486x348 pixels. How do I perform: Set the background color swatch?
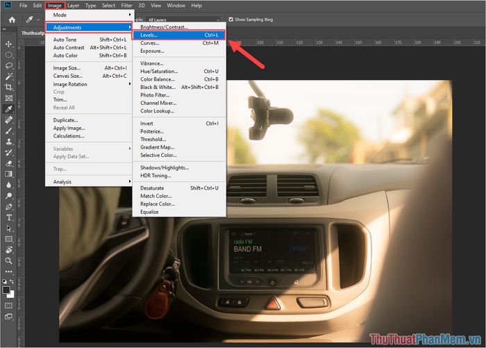[12, 295]
